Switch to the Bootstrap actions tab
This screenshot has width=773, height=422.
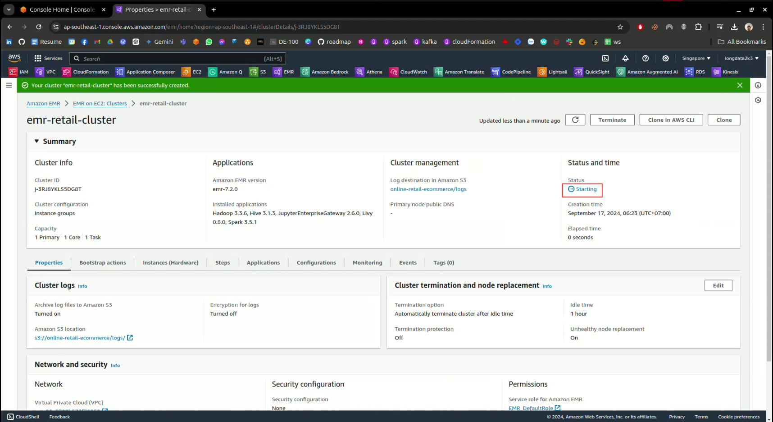point(103,263)
